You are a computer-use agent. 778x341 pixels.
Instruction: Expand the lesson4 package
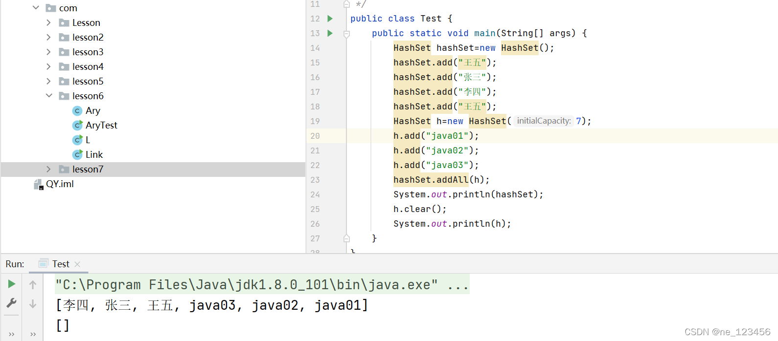click(x=48, y=66)
